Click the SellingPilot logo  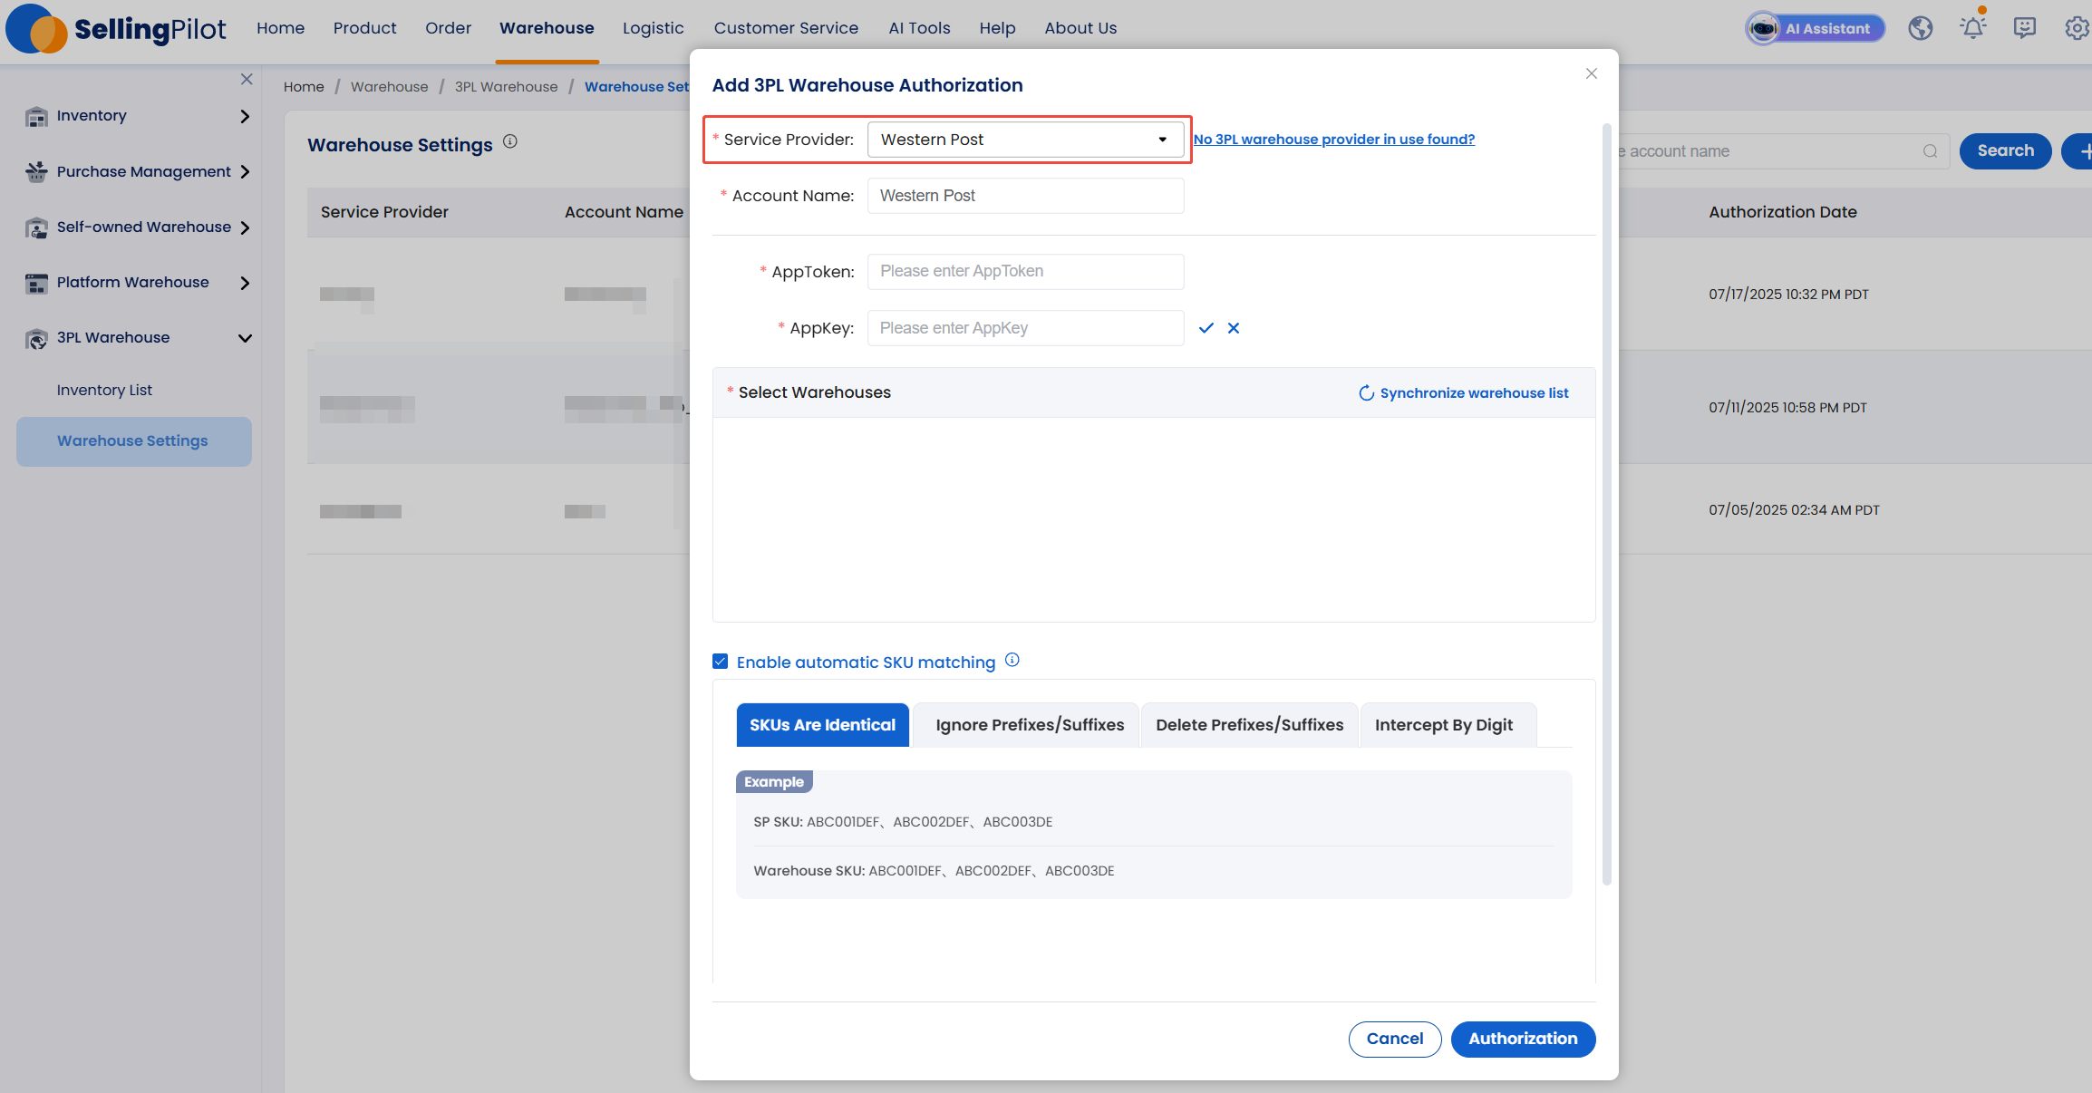(116, 29)
